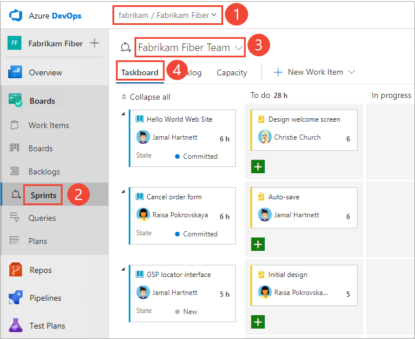The height and width of the screenshot is (339, 415).
Task: Click remaining work 6 on Auto-save card
Action: click(348, 217)
